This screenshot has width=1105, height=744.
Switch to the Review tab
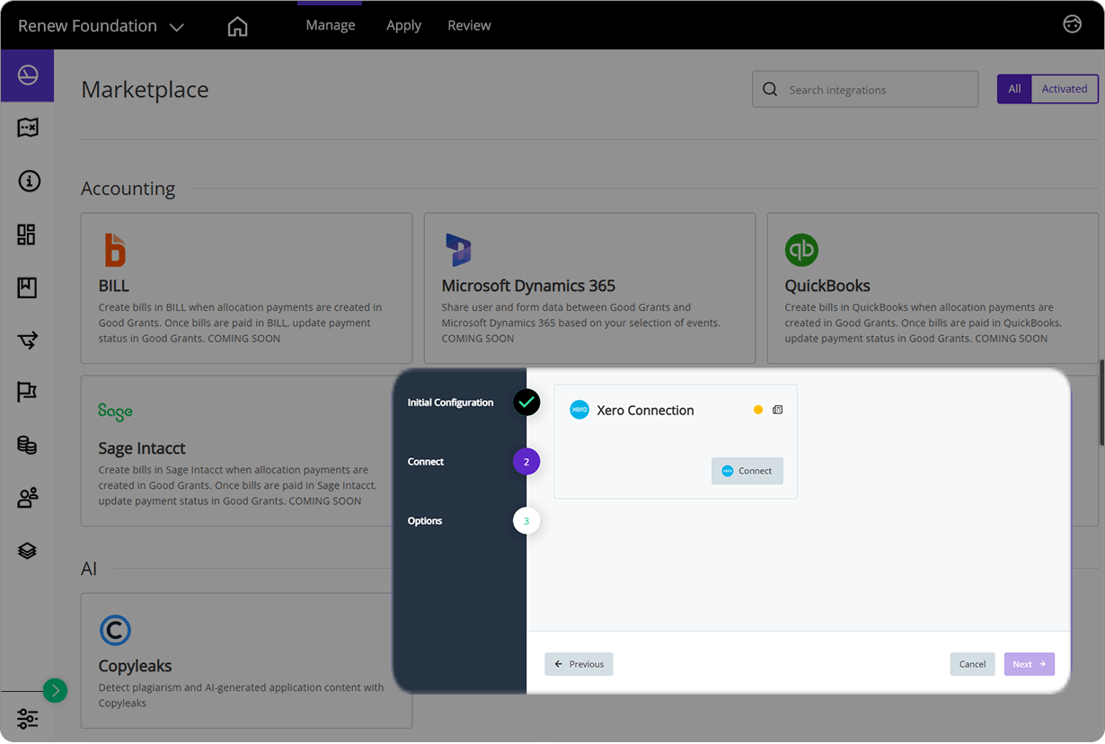click(x=469, y=25)
